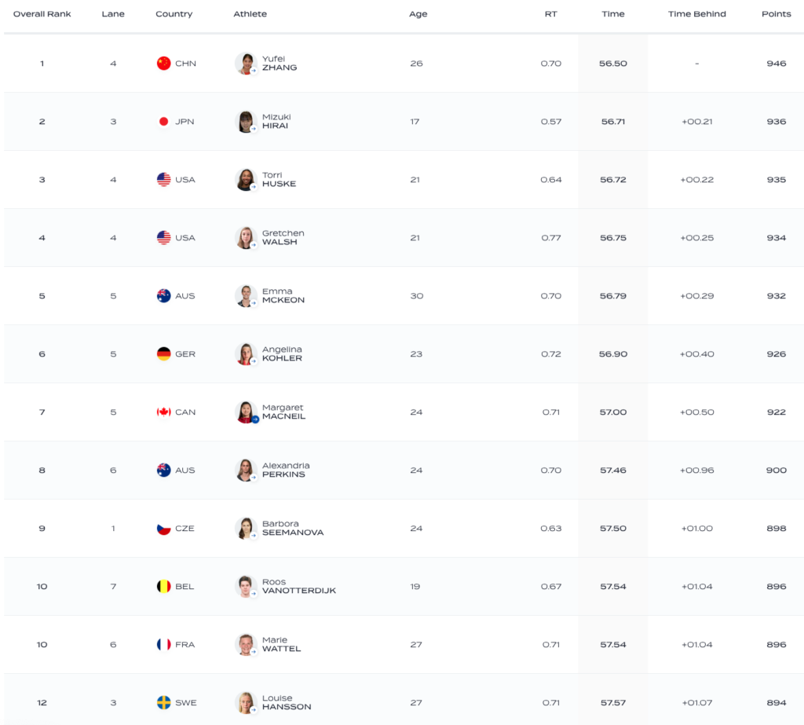
Task: Sort by Age column header
Action: (418, 14)
